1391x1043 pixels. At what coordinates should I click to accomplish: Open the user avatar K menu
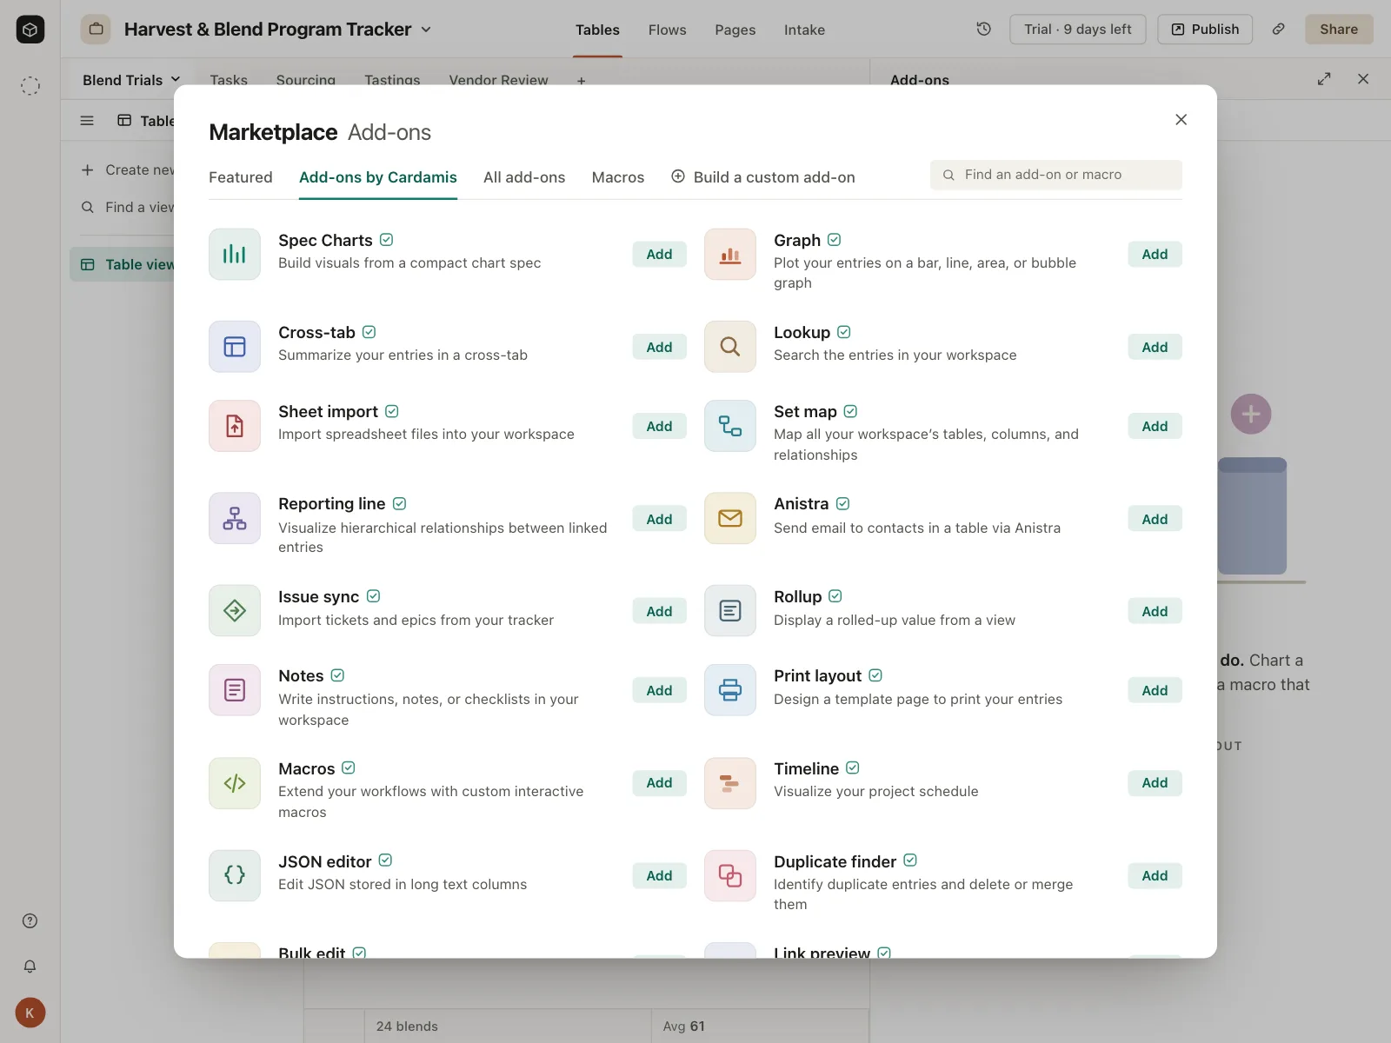[30, 1013]
